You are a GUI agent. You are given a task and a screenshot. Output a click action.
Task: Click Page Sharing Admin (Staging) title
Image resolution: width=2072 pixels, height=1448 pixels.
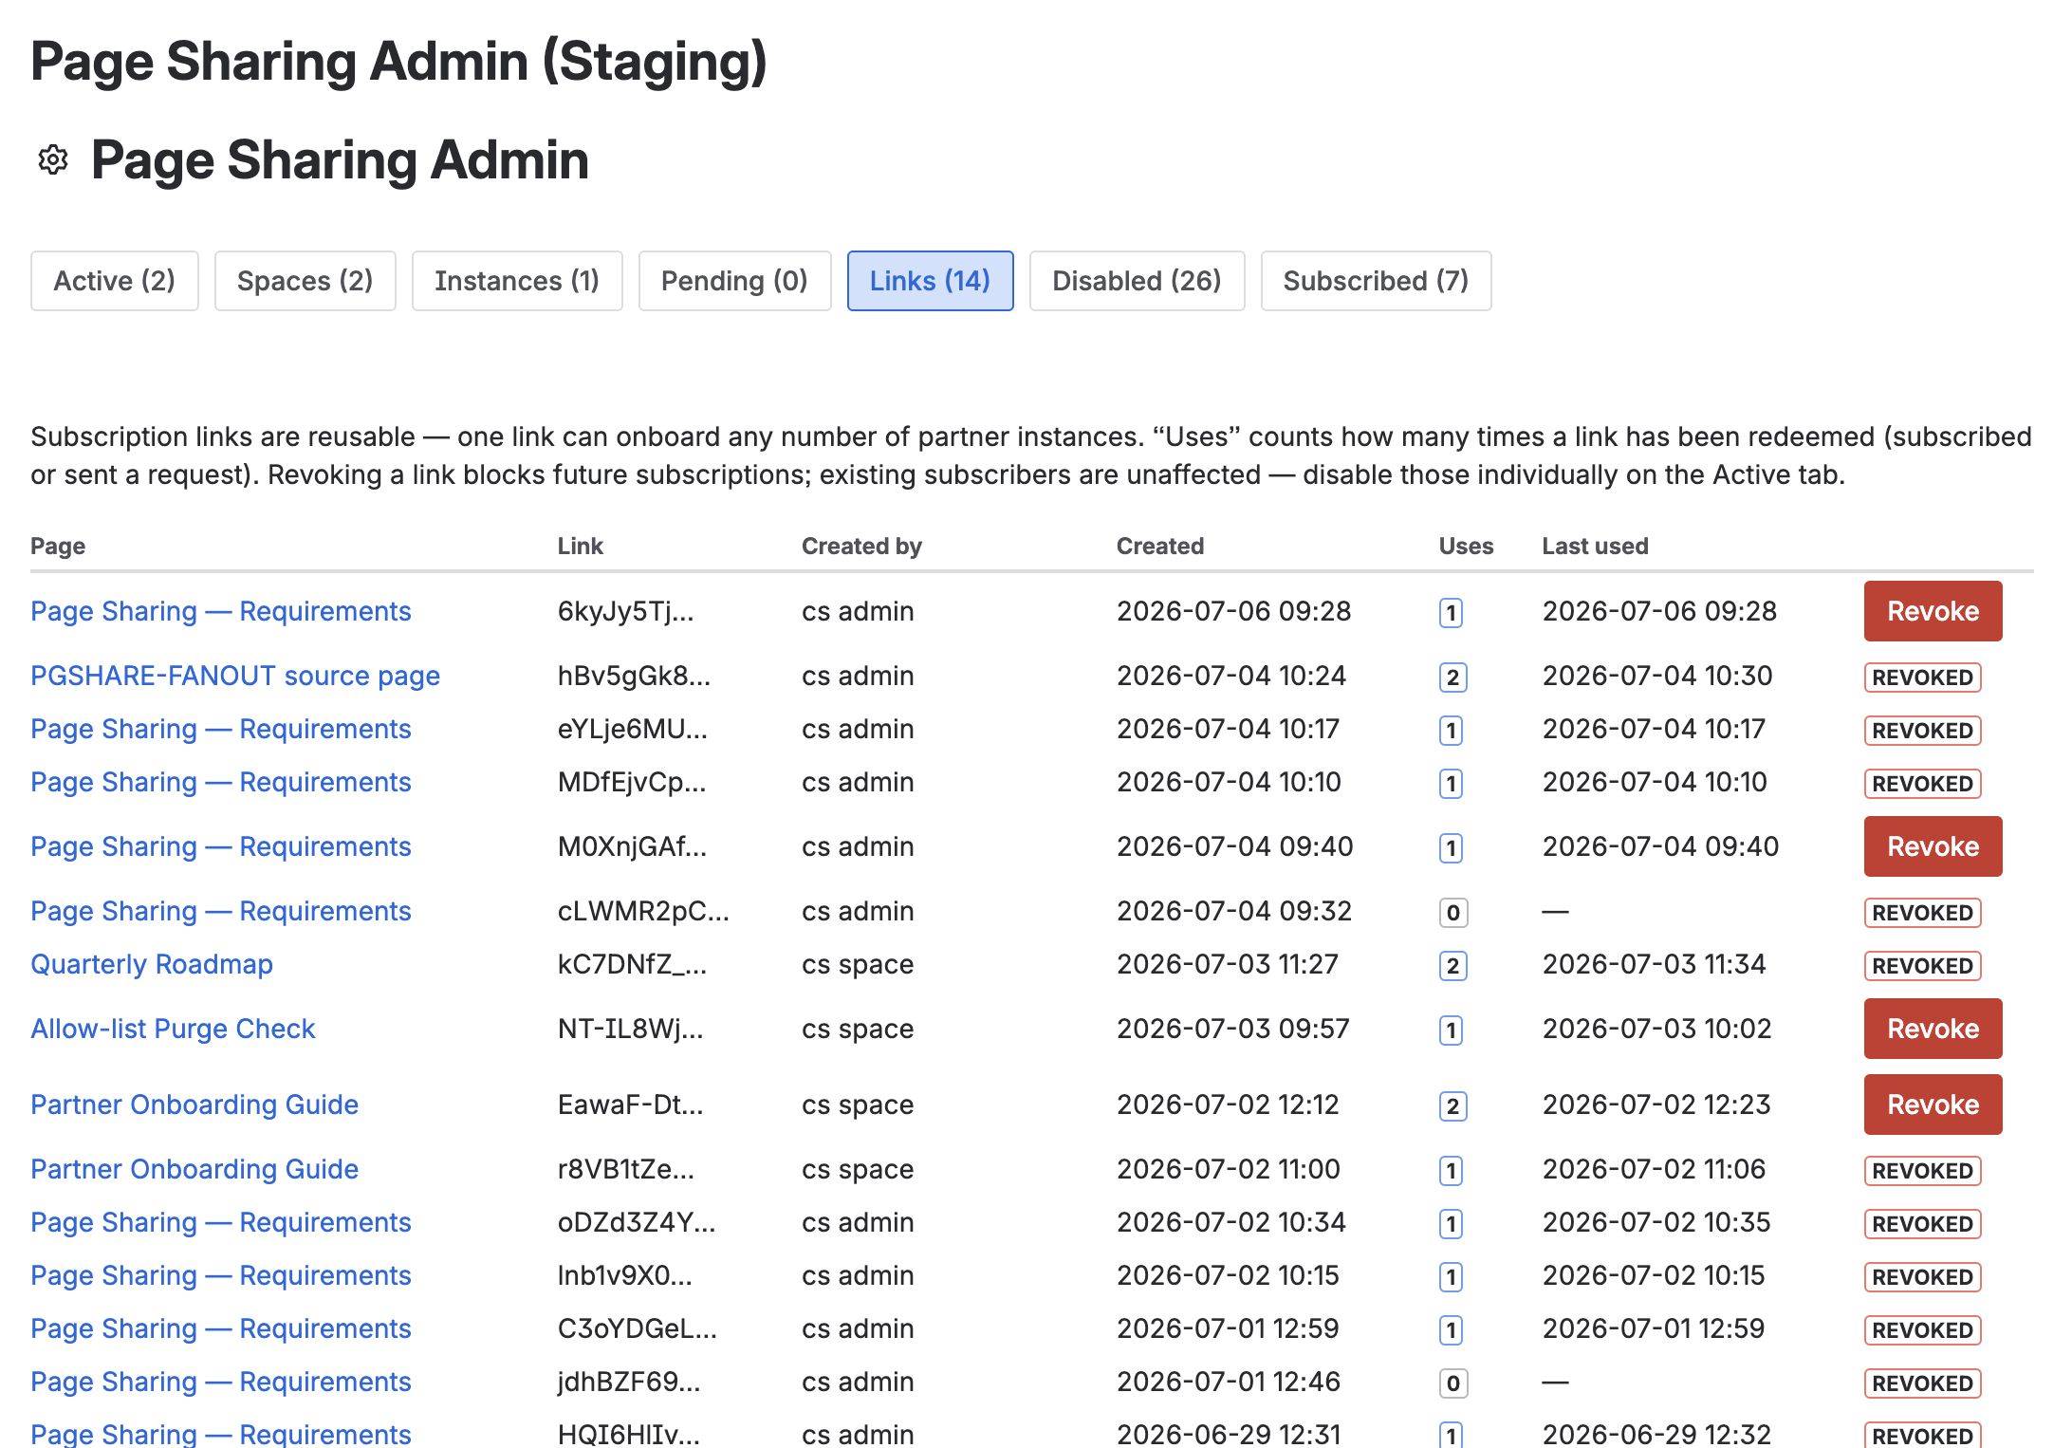tap(398, 62)
